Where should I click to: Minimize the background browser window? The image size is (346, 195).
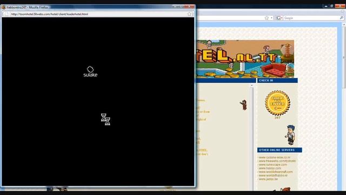tap(325, 6)
